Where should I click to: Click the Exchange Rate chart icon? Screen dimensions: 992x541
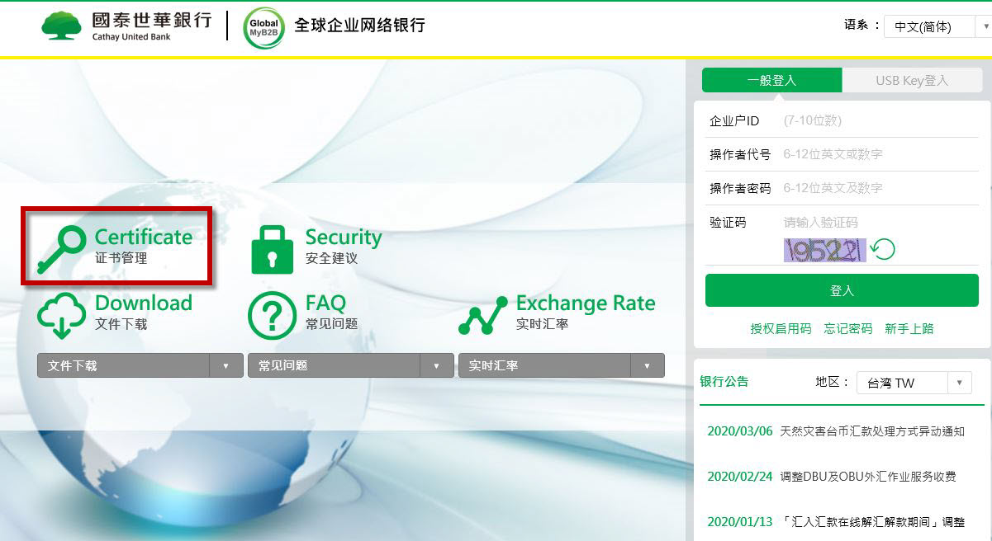[482, 315]
